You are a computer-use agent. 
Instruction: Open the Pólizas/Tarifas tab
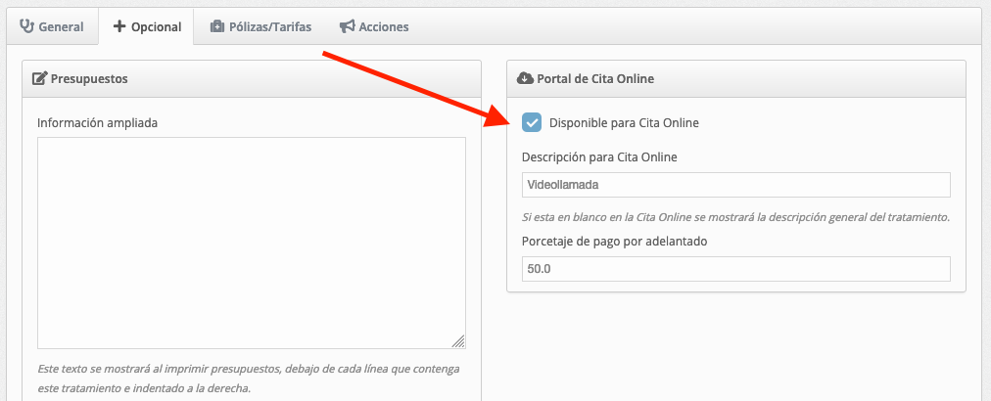pyautogui.click(x=260, y=26)
